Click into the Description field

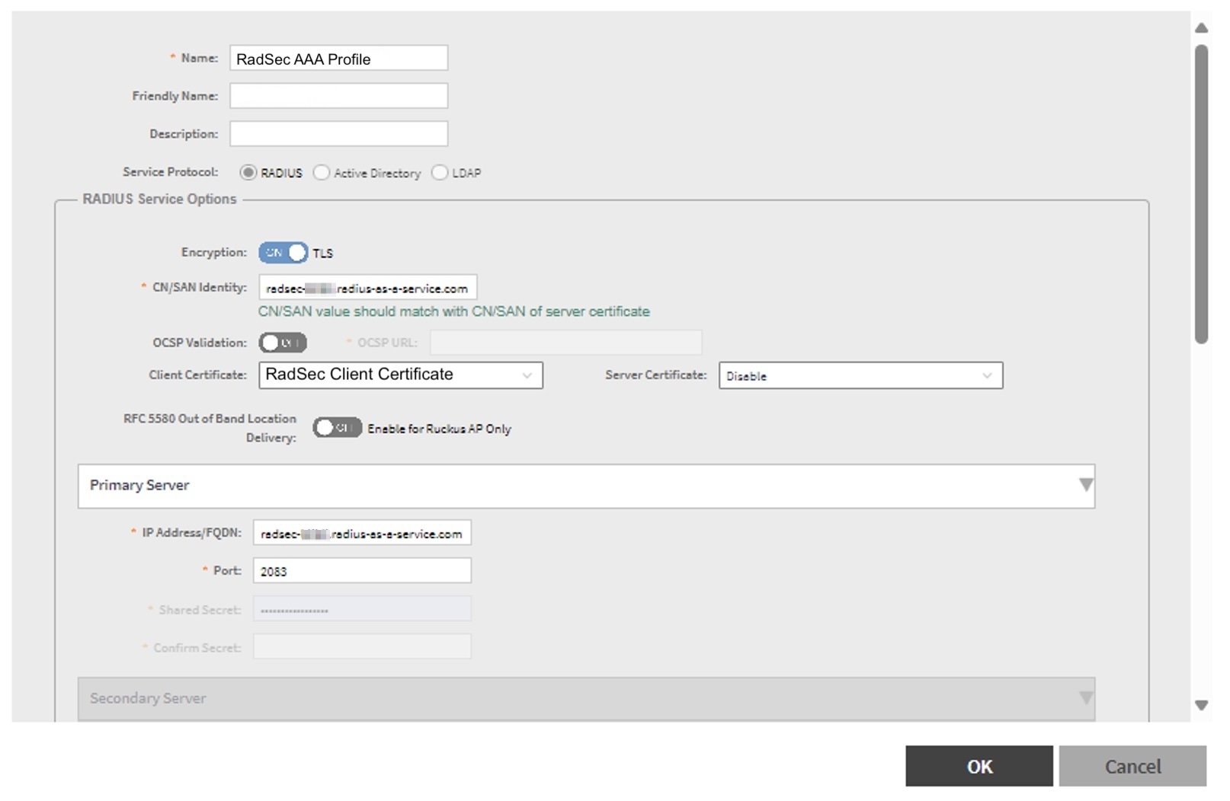tap(338, 134)
